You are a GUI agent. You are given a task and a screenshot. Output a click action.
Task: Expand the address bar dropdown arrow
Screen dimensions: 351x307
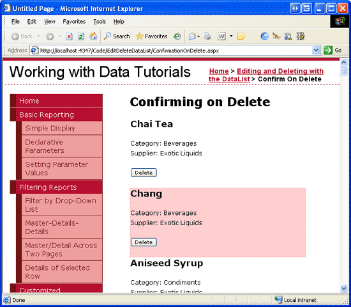pyautogui.click(x=316, y=50)
